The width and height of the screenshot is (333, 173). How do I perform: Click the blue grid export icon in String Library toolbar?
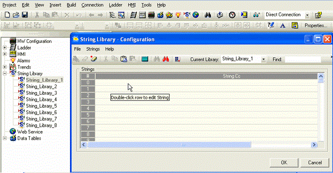click(x=177, y=59)
